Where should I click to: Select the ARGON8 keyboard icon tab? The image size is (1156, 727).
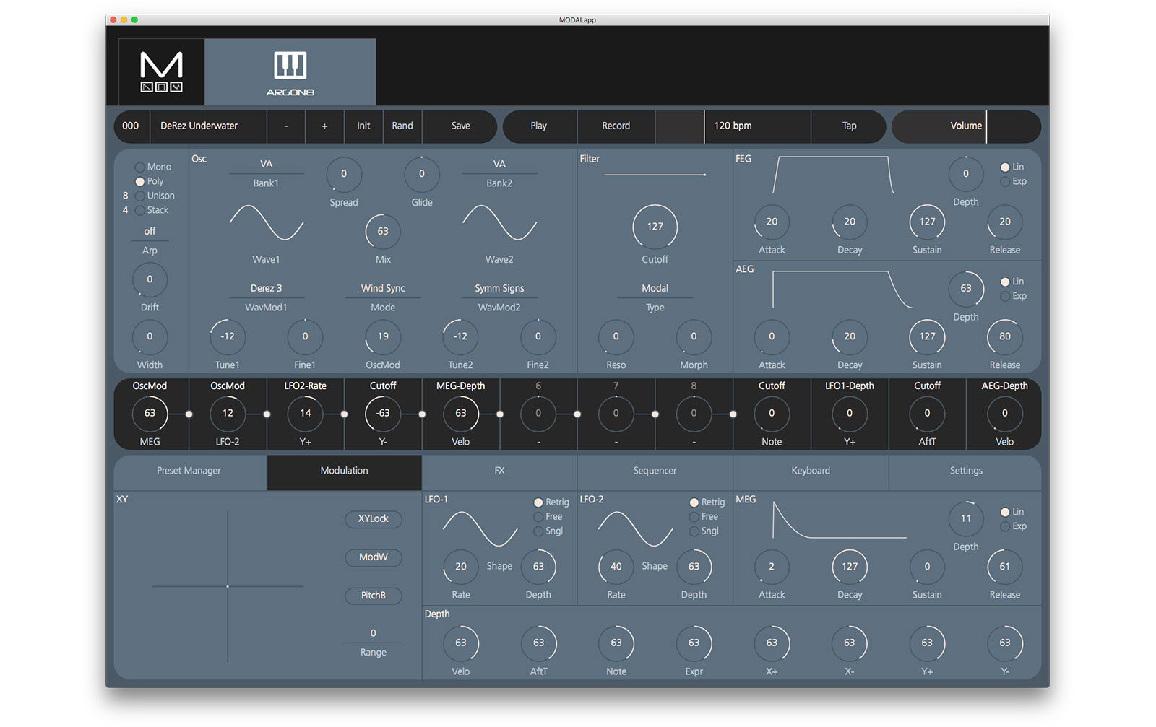[x=290, y=72]
